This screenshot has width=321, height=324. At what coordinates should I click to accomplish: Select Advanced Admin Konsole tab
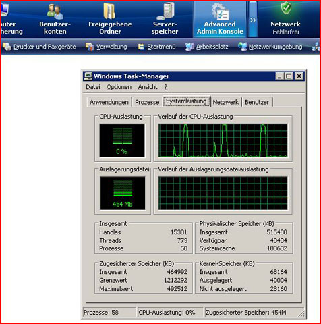[220, 19]
